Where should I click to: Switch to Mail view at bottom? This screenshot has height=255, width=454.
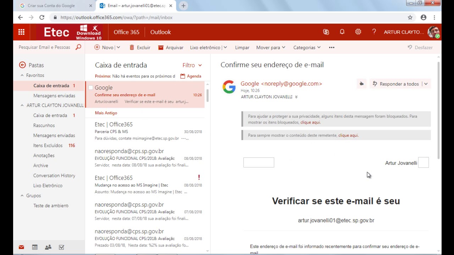tap(21, 247)
